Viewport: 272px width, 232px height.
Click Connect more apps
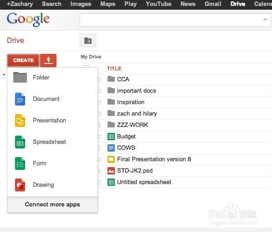[x=52, y=205]
